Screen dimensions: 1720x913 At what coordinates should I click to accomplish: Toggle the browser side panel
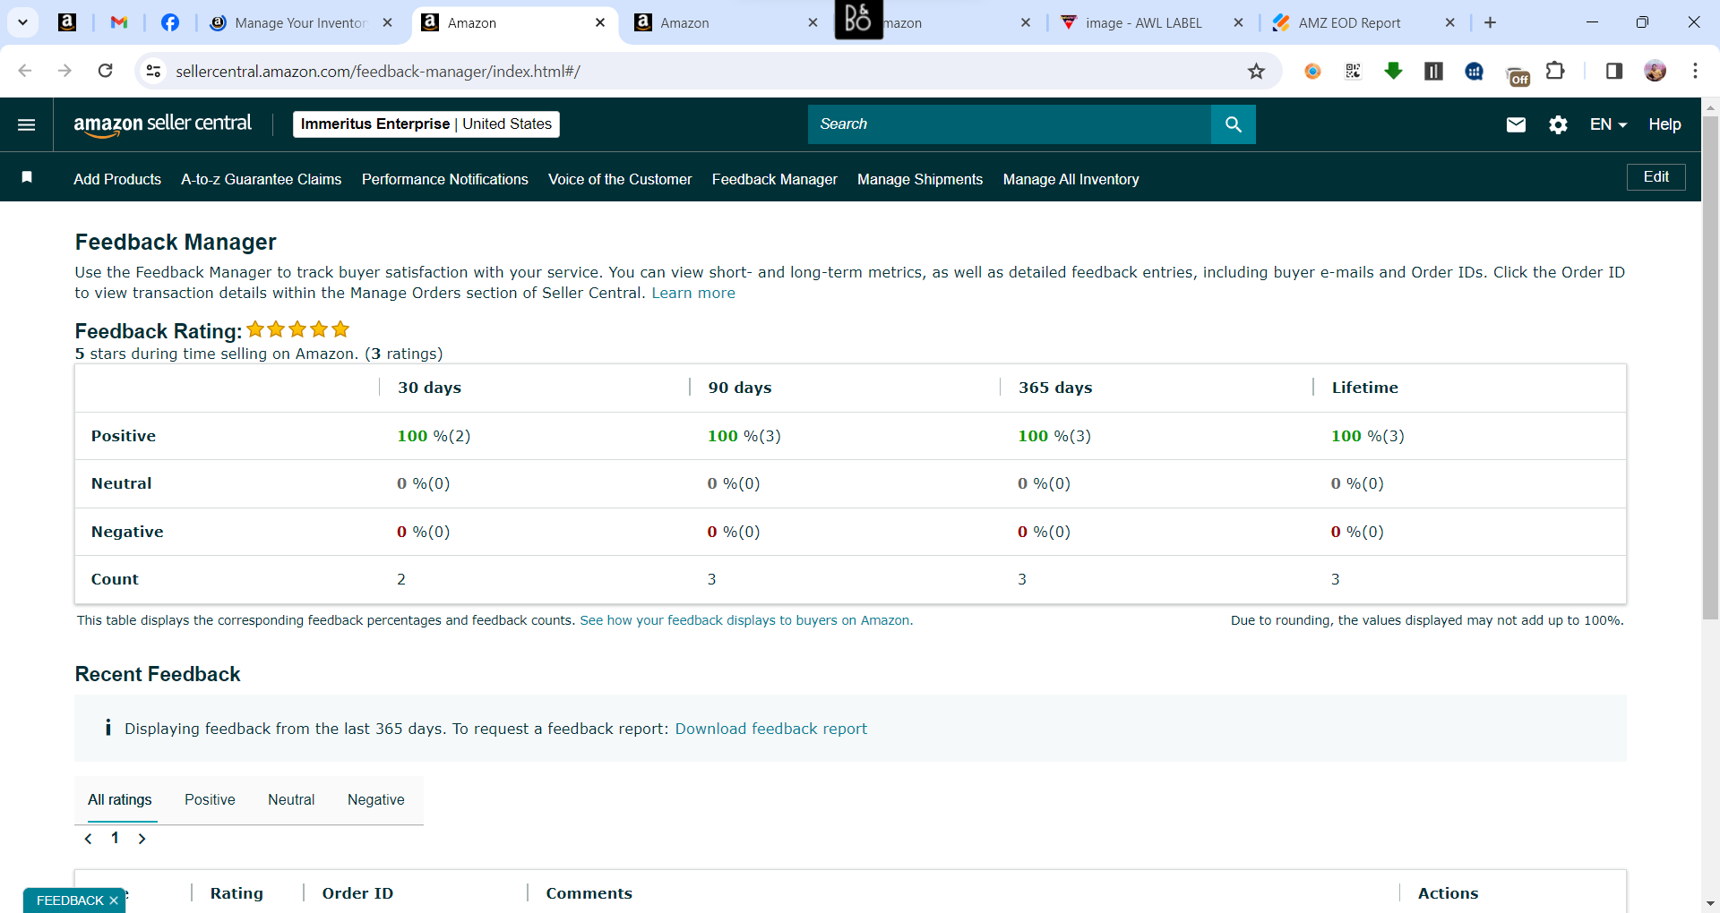pyautogui.click(x=1613, y=71)
